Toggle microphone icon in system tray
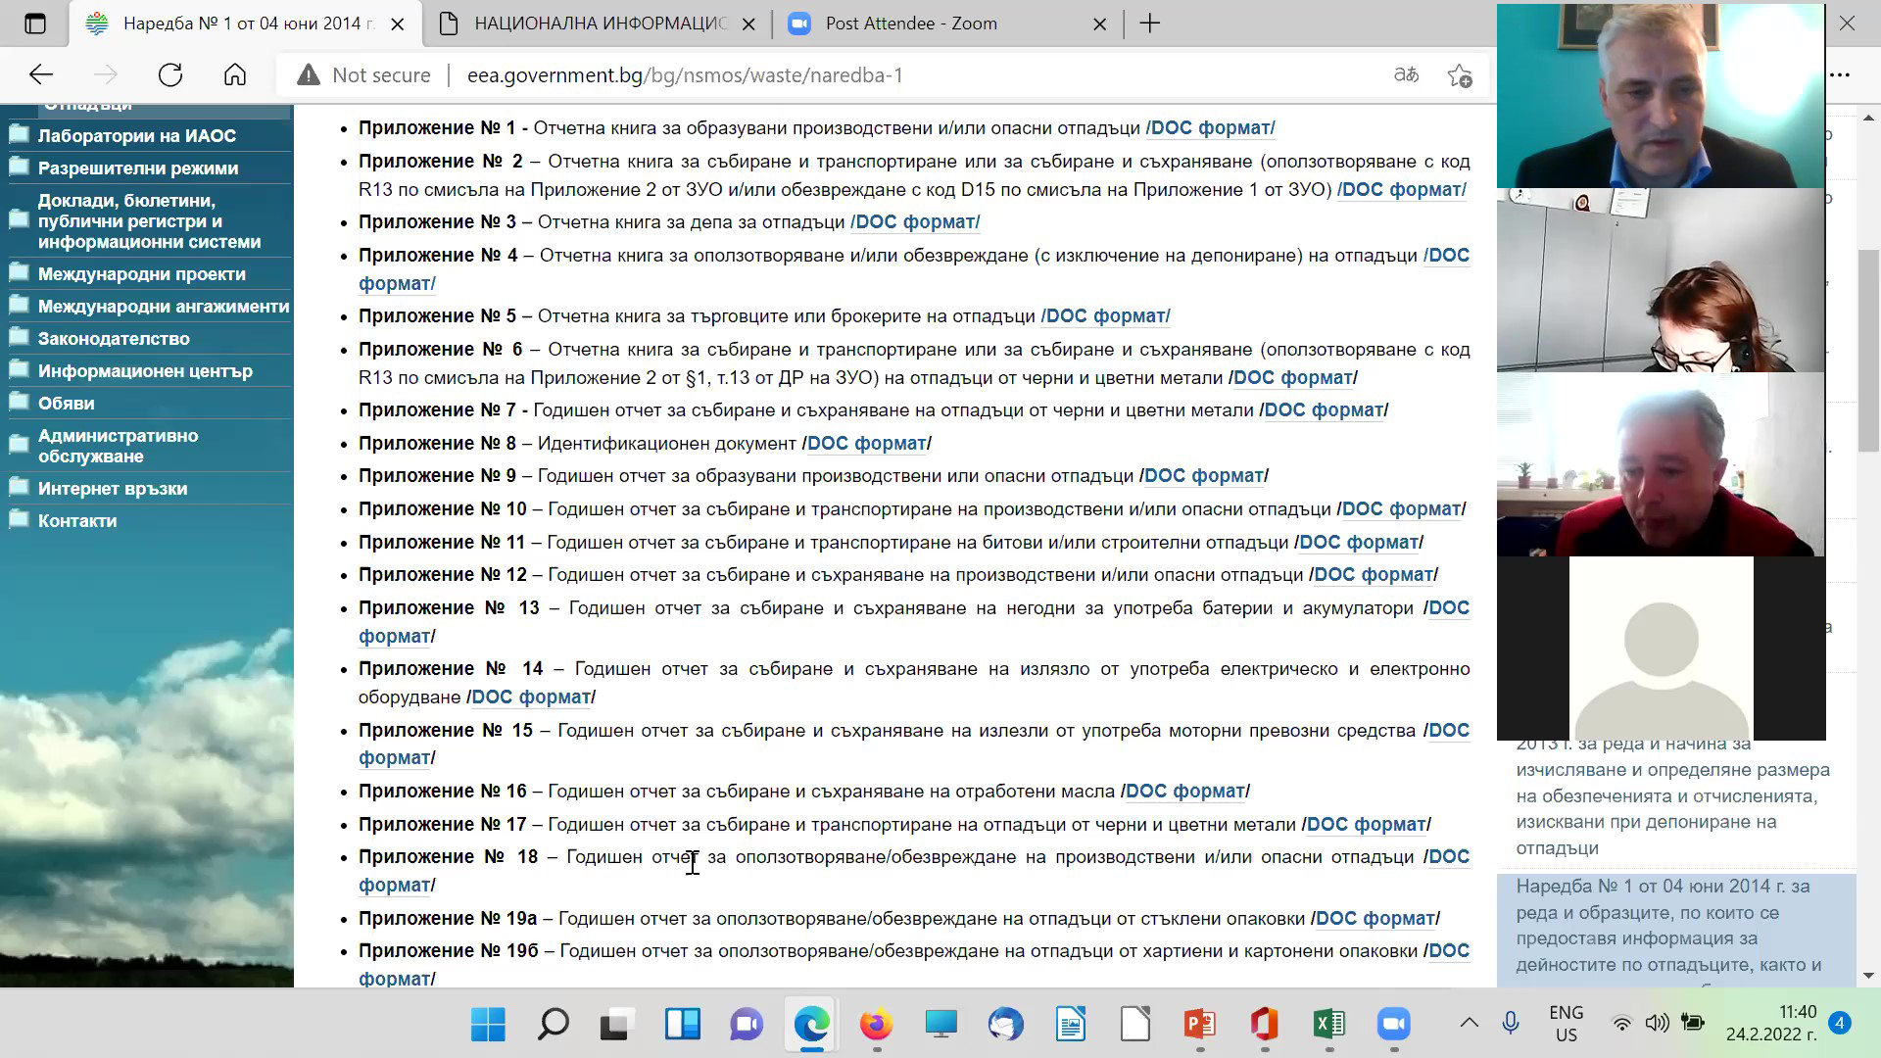The image size is (1881, 1058). tap(1511, 1024)
